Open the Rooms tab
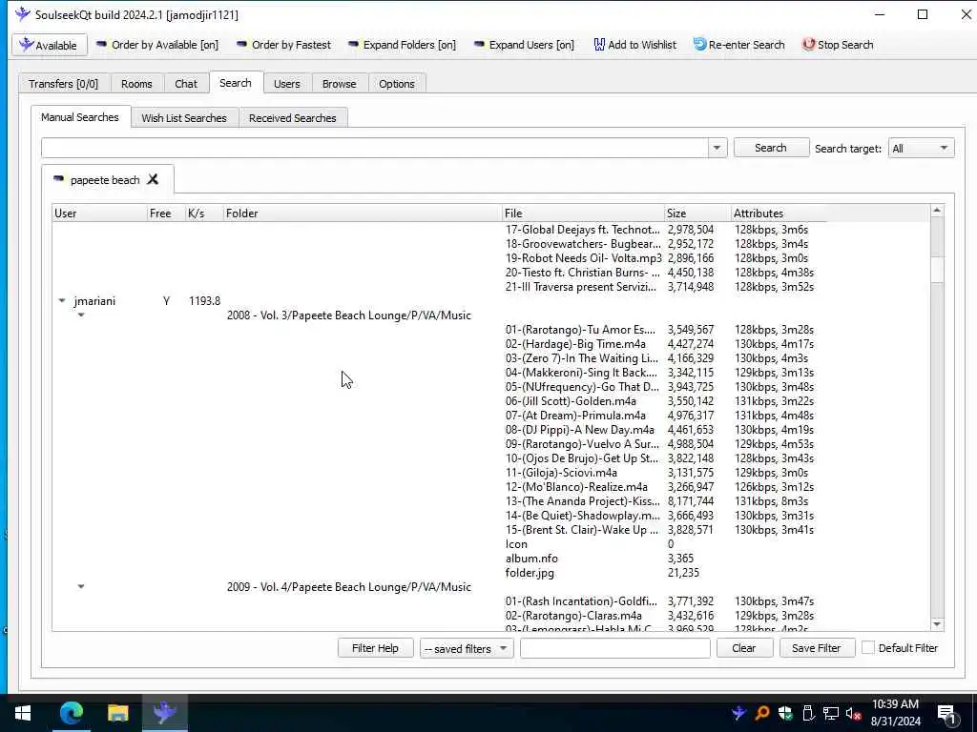The height and width of the screenshot is (732, 977). click(x=136, y=84)
